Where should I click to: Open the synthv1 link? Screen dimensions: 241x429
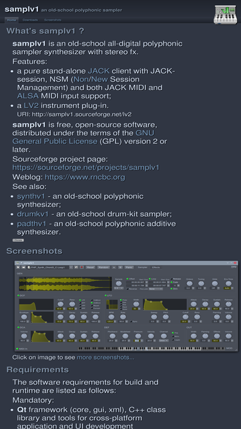click(x=31, y=196)
